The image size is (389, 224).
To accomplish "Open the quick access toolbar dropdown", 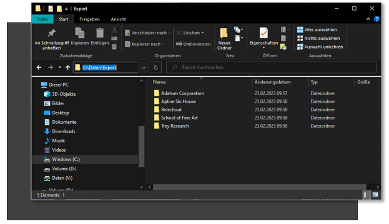I will coord(66,9).
